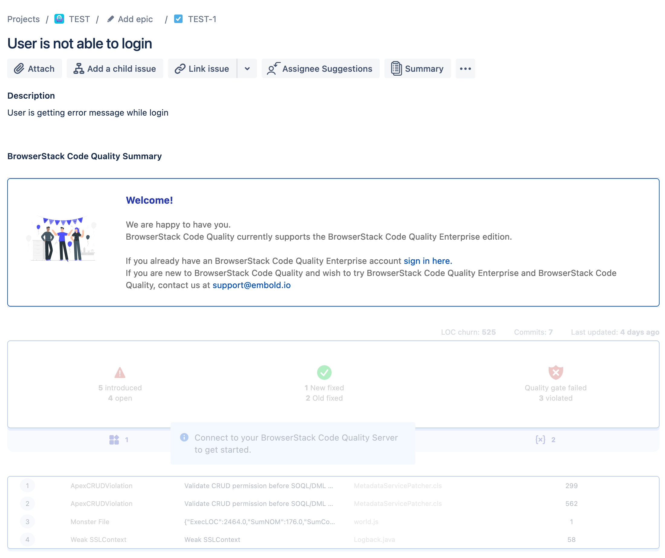Click the green New fixed checkmark icon
This screenshot has width=665, height=558.
tap(324, 372)
